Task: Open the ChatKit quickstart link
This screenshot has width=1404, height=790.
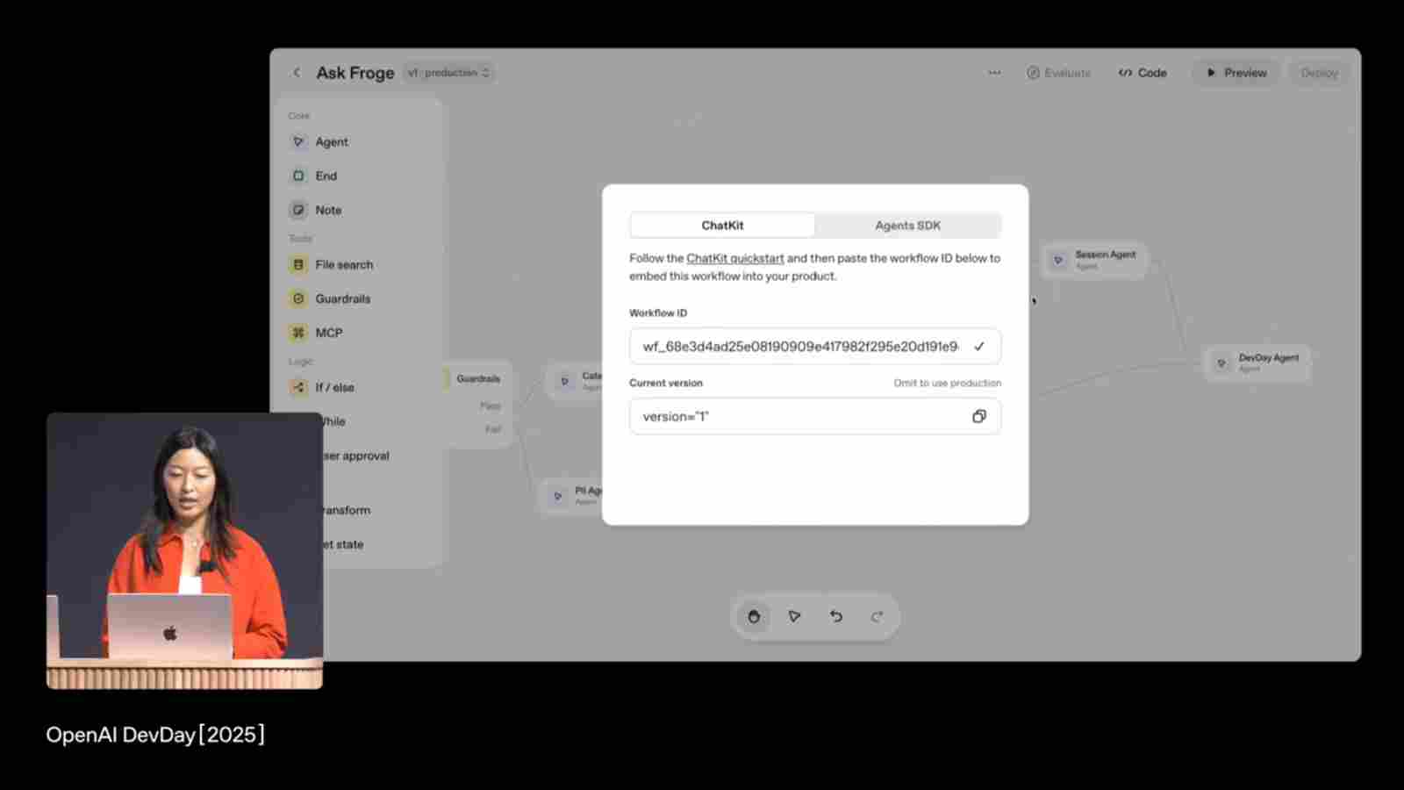Action: tap(734, 258)
